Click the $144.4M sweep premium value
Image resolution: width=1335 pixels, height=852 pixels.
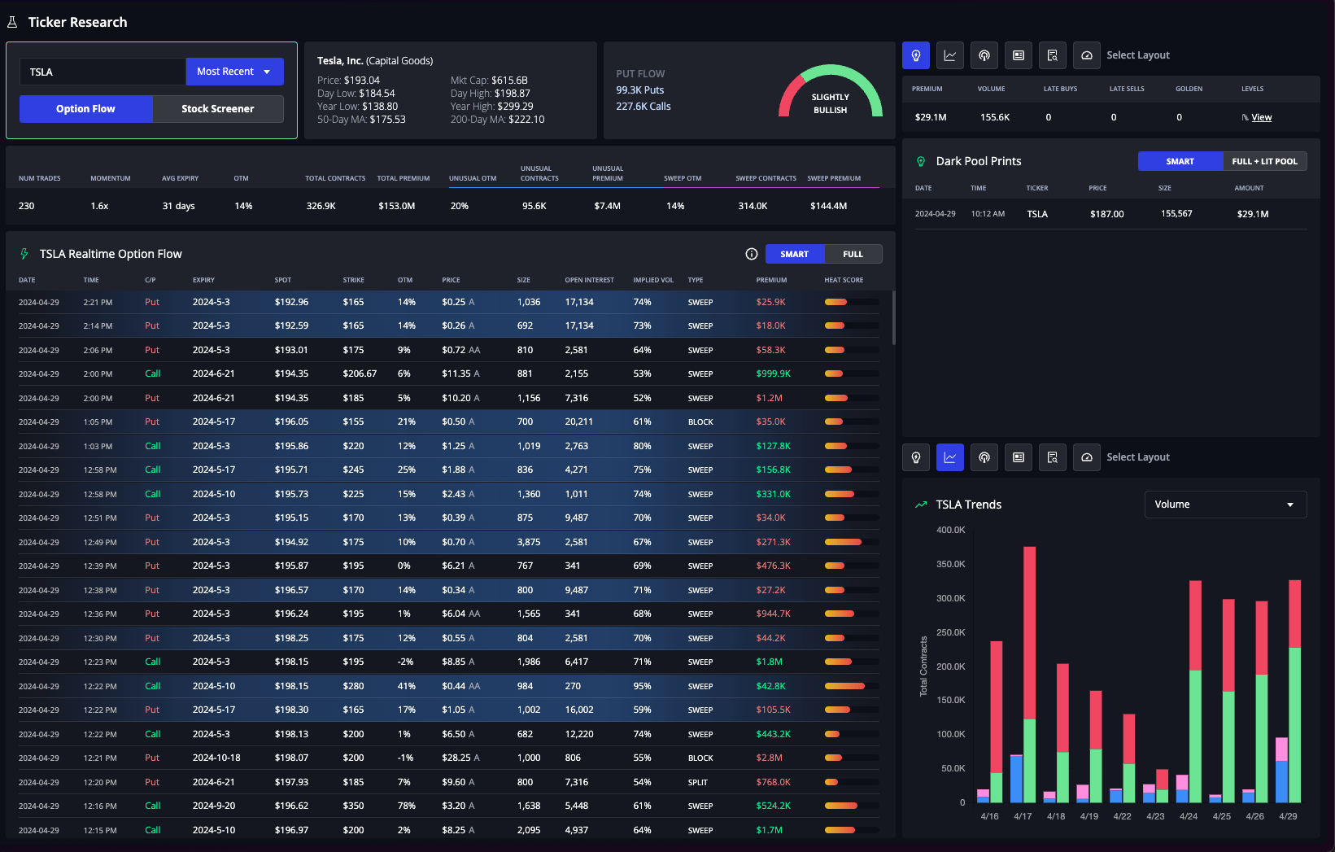(828, 206)
